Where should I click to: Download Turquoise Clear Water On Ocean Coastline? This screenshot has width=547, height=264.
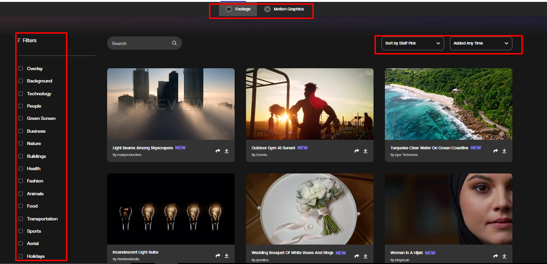point(504,151)
